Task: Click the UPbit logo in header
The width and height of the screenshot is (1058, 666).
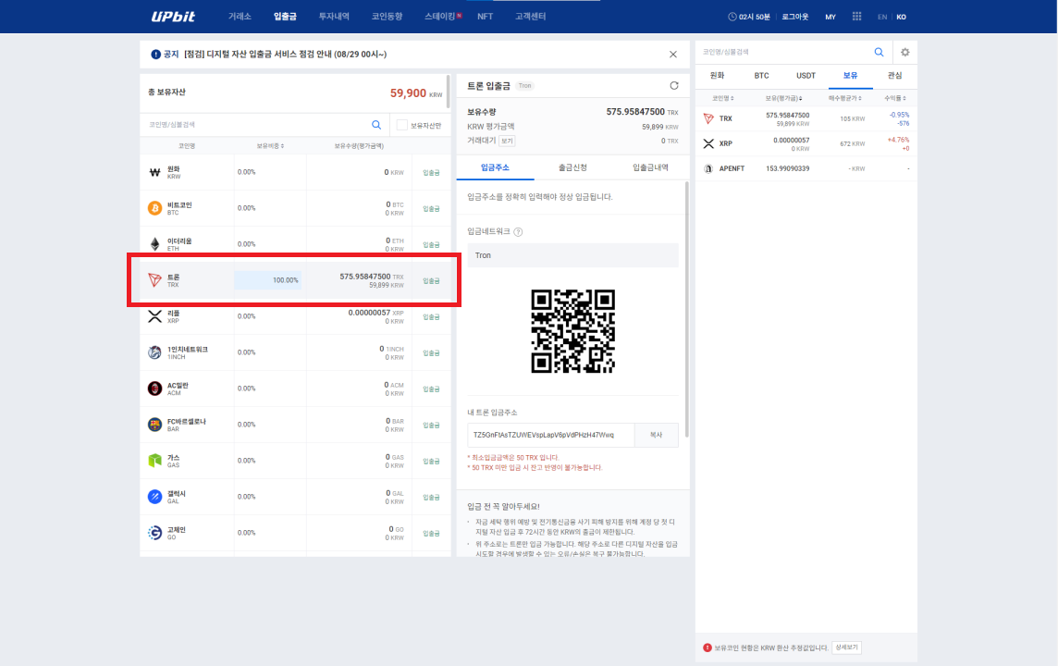Action: tap(173, 17)
